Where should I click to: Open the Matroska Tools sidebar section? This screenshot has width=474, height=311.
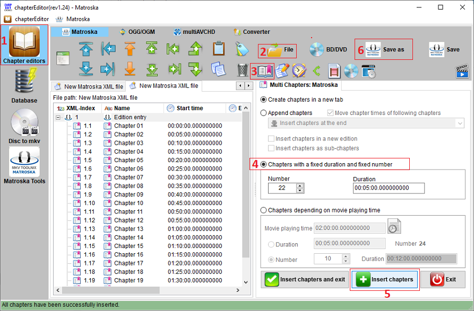point(24,166)
